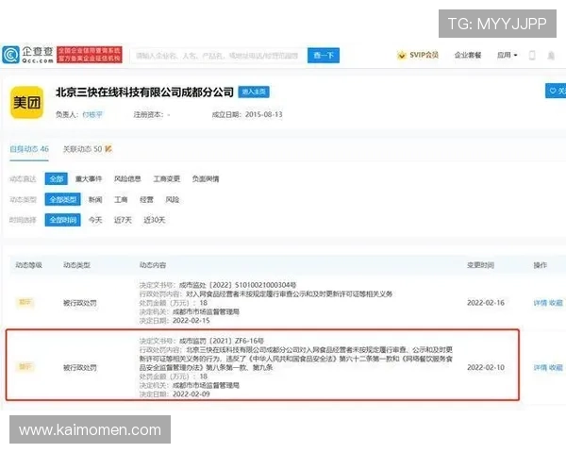Open the SVIP会员 crown icon

point(402,56)
